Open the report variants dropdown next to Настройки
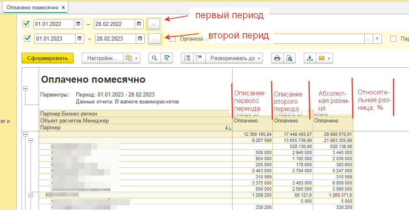The width and height of the screenshot is (409, 210). click(x=132, y=58)
